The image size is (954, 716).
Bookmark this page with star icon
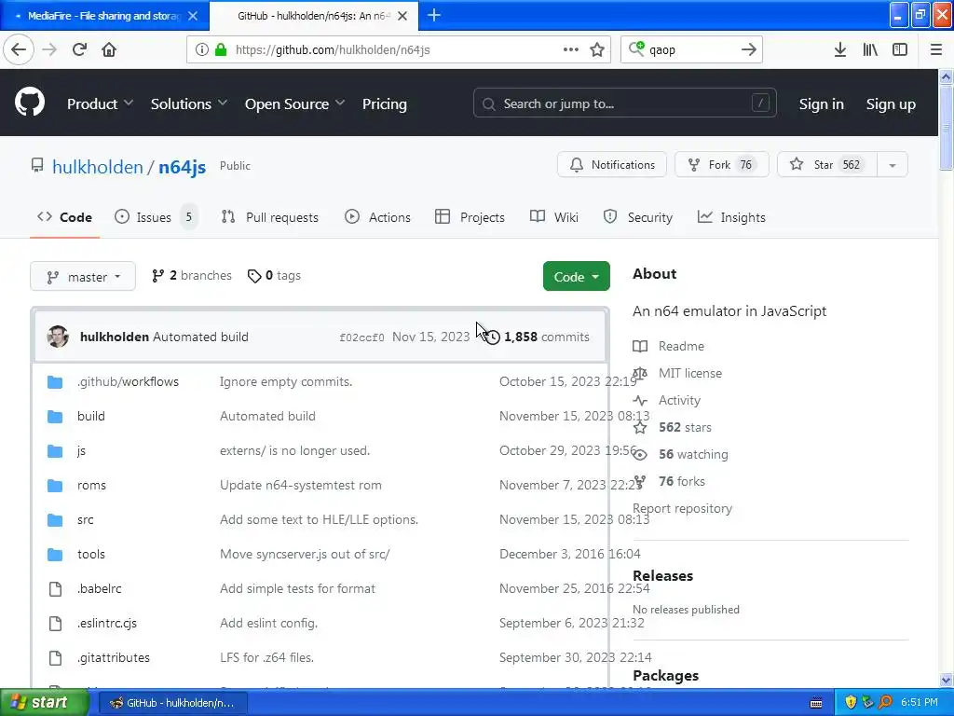[x=597, y=50]
